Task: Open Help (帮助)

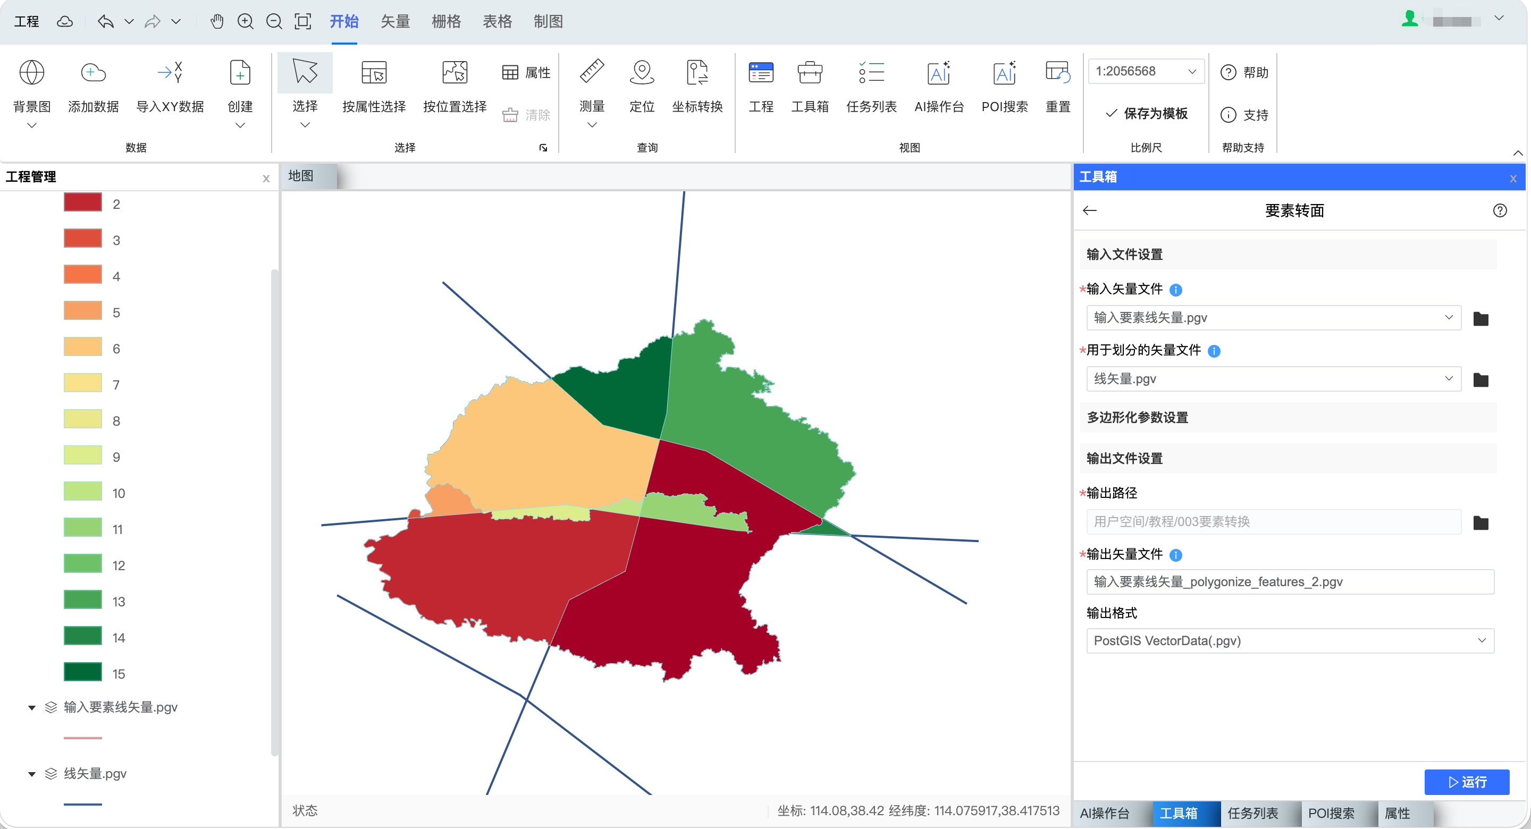Action: 1244,72
